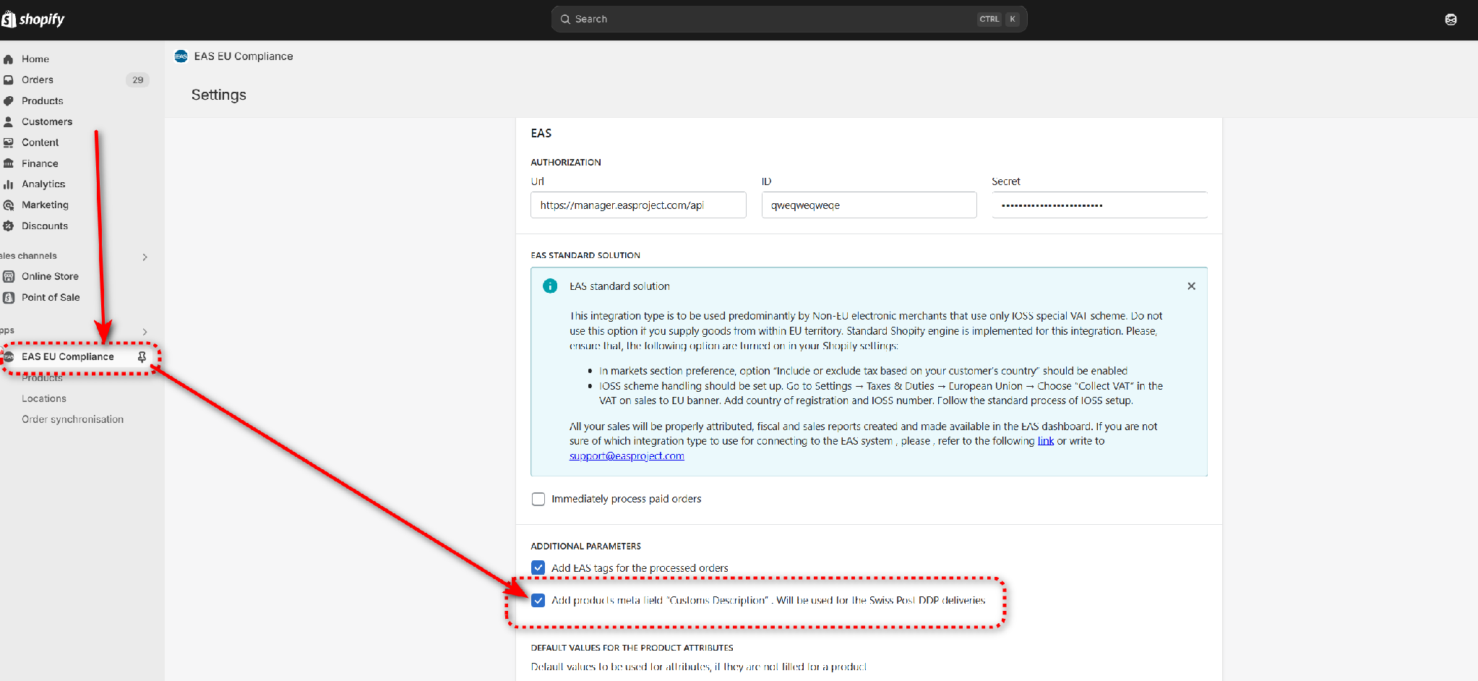1478x681 pixels.
Task: Click the Orders count badge 29
Action: point(137,80)
